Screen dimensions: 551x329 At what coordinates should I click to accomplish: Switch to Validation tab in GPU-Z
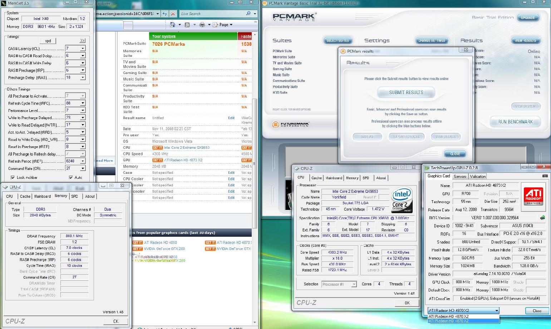coord(478,176)
